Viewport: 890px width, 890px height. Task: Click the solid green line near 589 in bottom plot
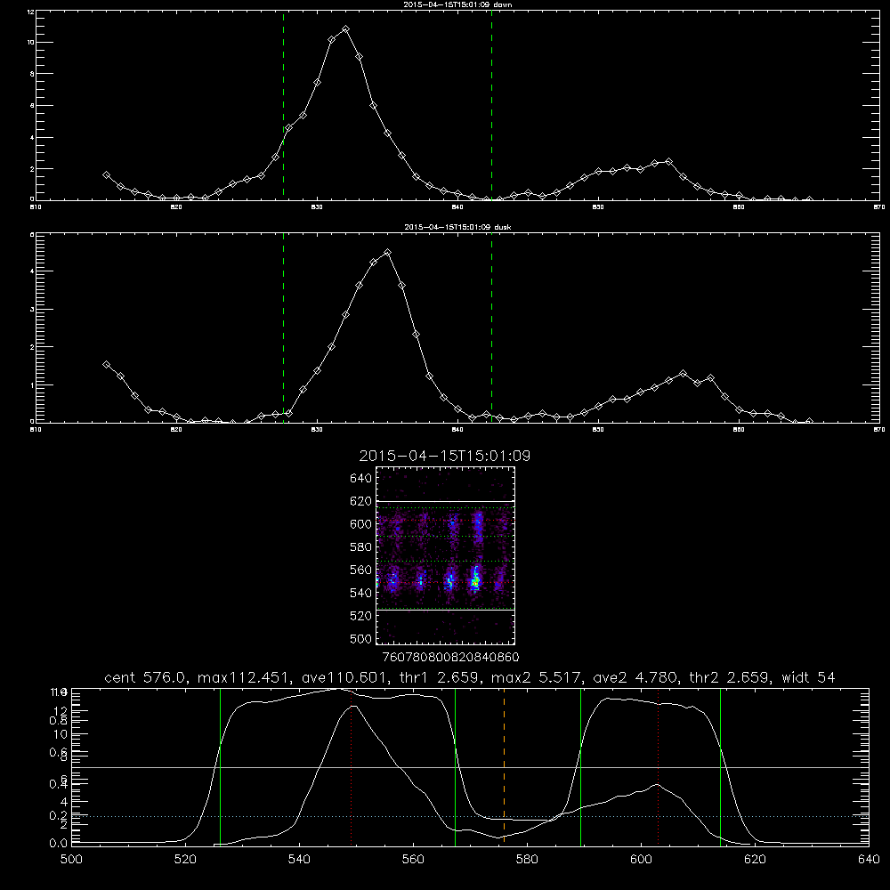point(580,766)
